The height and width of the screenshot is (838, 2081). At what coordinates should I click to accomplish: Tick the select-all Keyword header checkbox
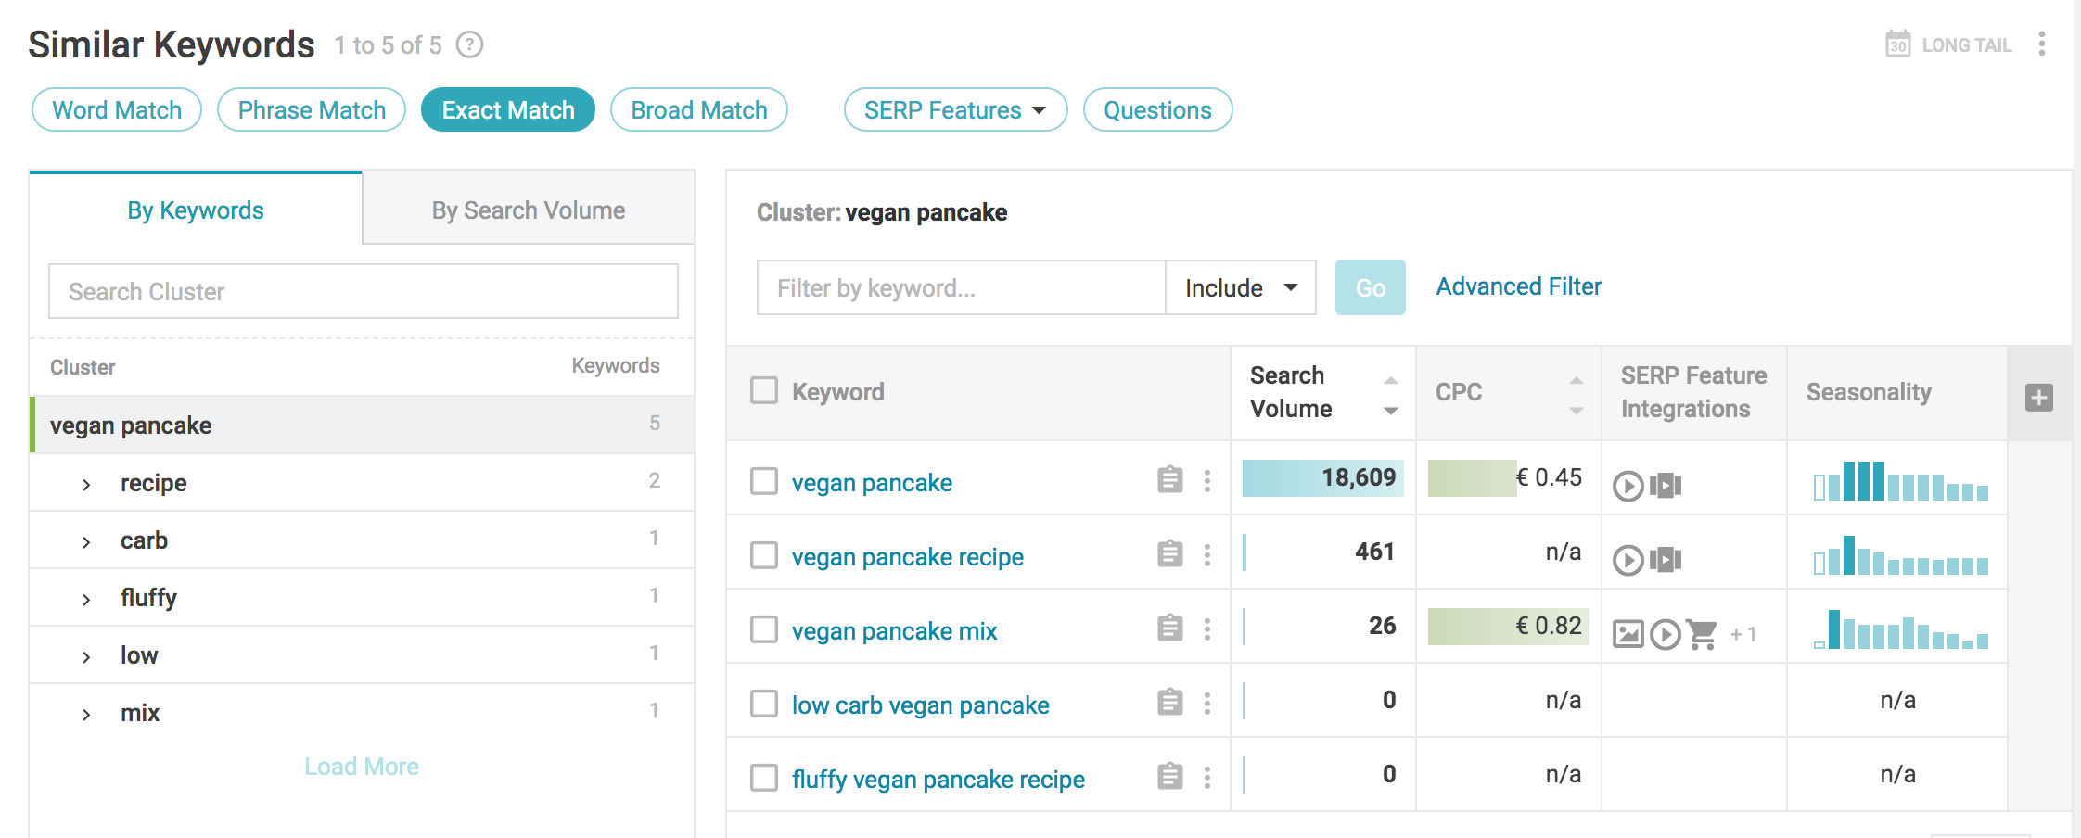764,390
